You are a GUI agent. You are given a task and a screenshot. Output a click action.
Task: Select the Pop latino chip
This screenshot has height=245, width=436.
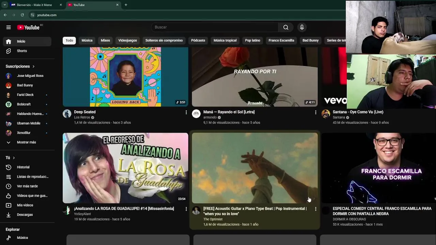pos(252,40)
